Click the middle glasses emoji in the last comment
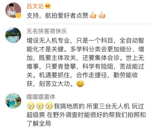 (x=40, y=106)
